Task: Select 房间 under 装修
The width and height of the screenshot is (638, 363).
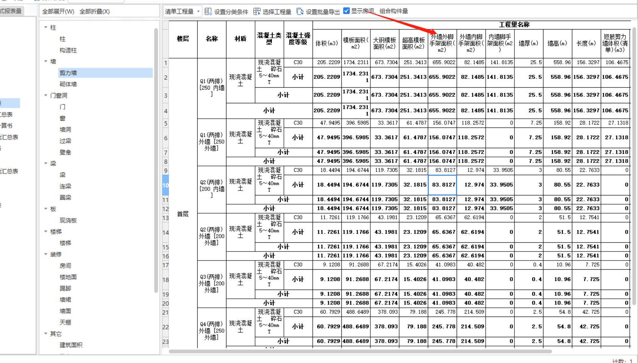Action: (65, 265)
